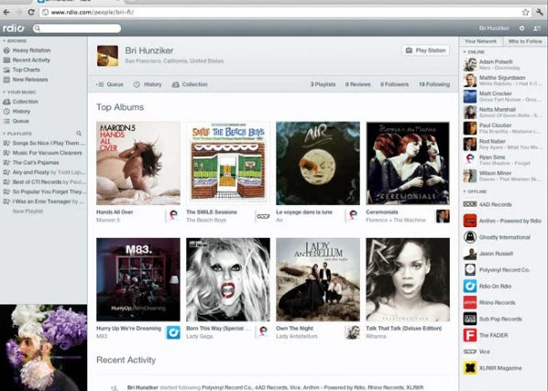Open settings via the gear icon in the header
548x391 pixels.
pos(521,28)
